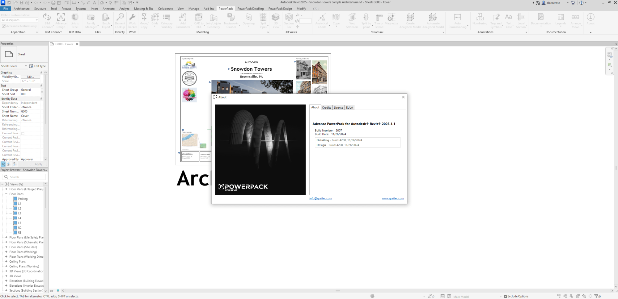Open Navisworks Clashes tool

(x=231, y=21)
